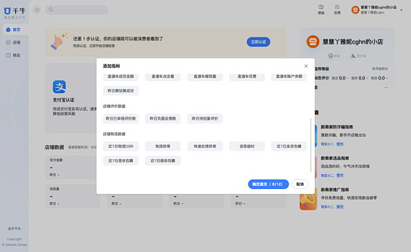Click 确定提交 (8/12) button
Image resolution: width=411 pixels, height=252 pixels.
(x=268, y=184)
